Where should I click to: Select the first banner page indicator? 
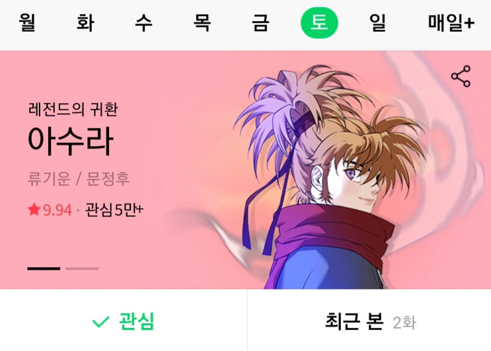pos(44,268)
